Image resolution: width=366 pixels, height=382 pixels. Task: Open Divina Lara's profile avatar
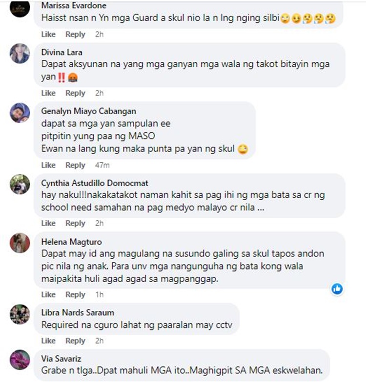coord(20,54)
